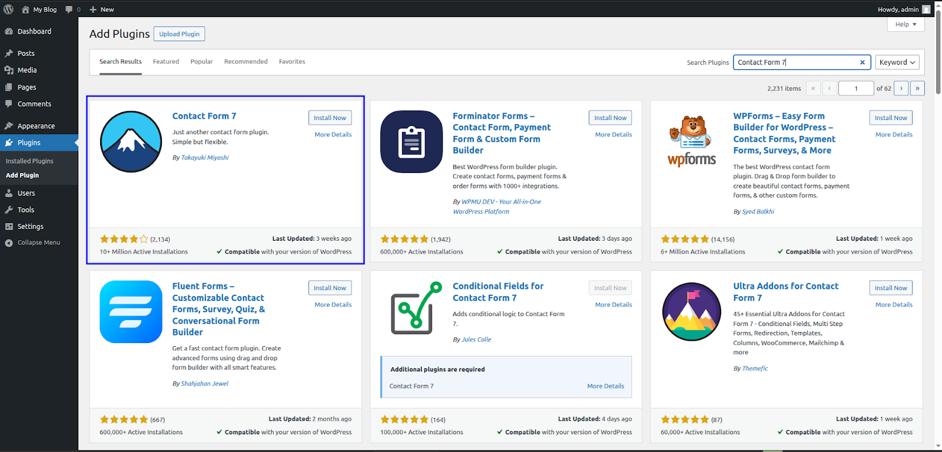Click the current page number field
Image resolution: width=942 pixels, height=452 pixels.
(x=855, y=88)
